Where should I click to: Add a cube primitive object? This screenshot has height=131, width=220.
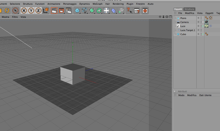pos(77,10)
